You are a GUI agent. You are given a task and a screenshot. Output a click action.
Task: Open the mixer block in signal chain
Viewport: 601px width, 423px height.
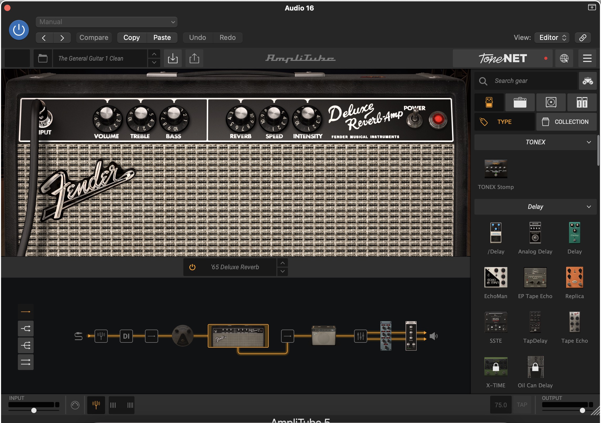[361, 336]
